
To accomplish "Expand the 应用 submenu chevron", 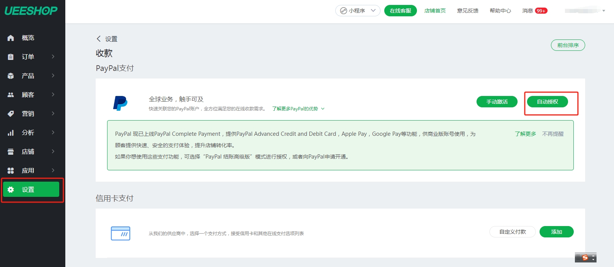I will 53,170.
